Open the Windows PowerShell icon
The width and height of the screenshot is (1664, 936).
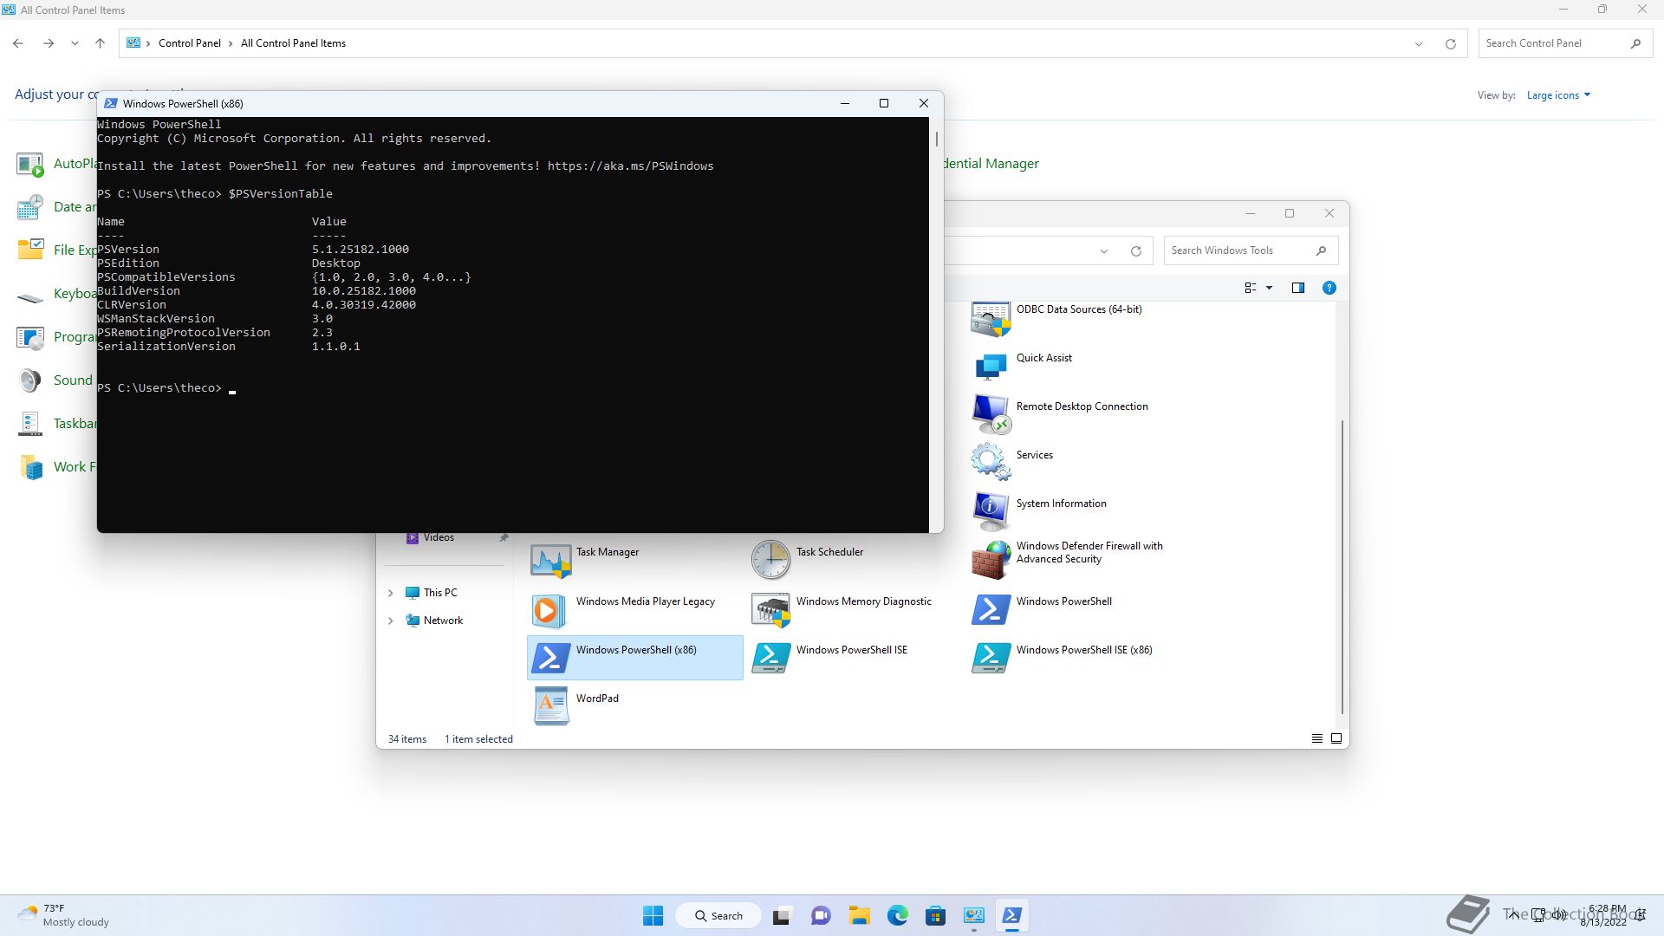pos(991,609)
